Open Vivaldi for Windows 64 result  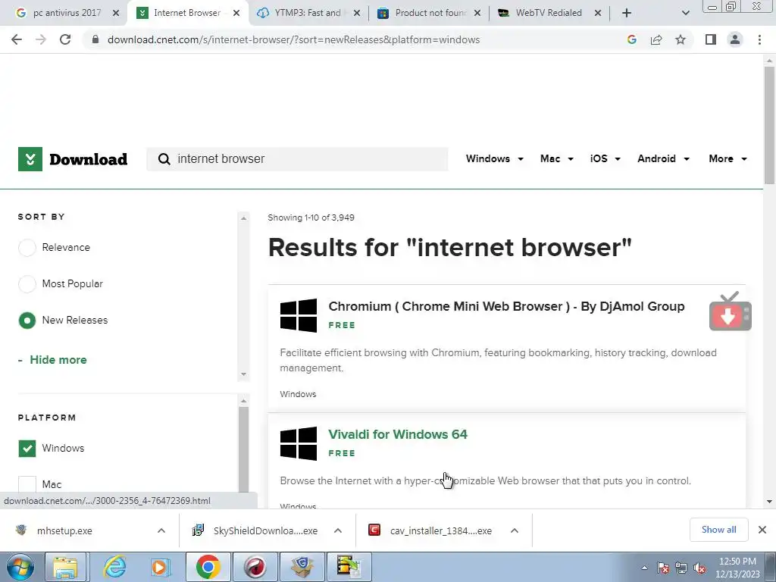click(x=398, y=434)
